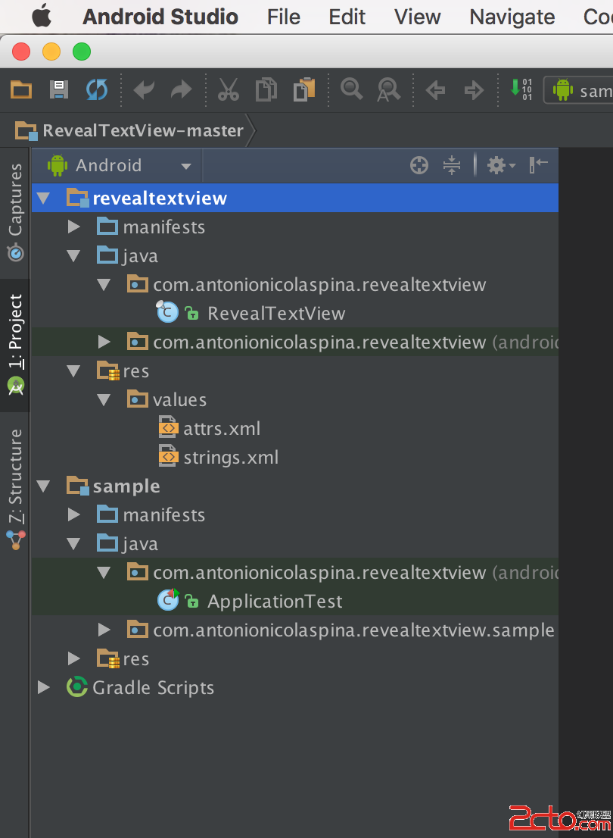Click the Replace magnifier icon
613x838 pixels.
click(389, 89)
